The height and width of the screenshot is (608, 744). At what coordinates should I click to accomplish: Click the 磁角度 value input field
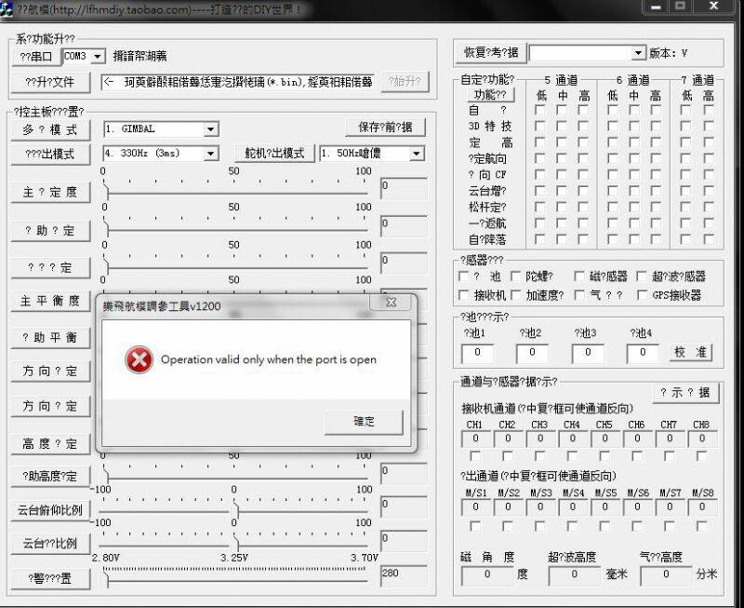coord(486,574)
